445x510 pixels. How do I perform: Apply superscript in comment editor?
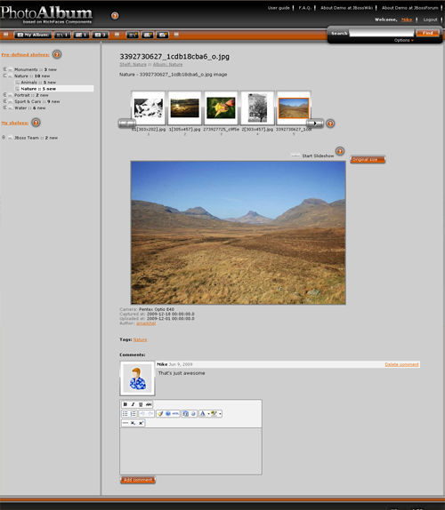pyautogui.click(x=141, y=423)
